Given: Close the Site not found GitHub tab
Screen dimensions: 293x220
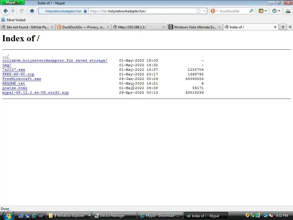Looking at the screenshot, I should coord(52,27).
